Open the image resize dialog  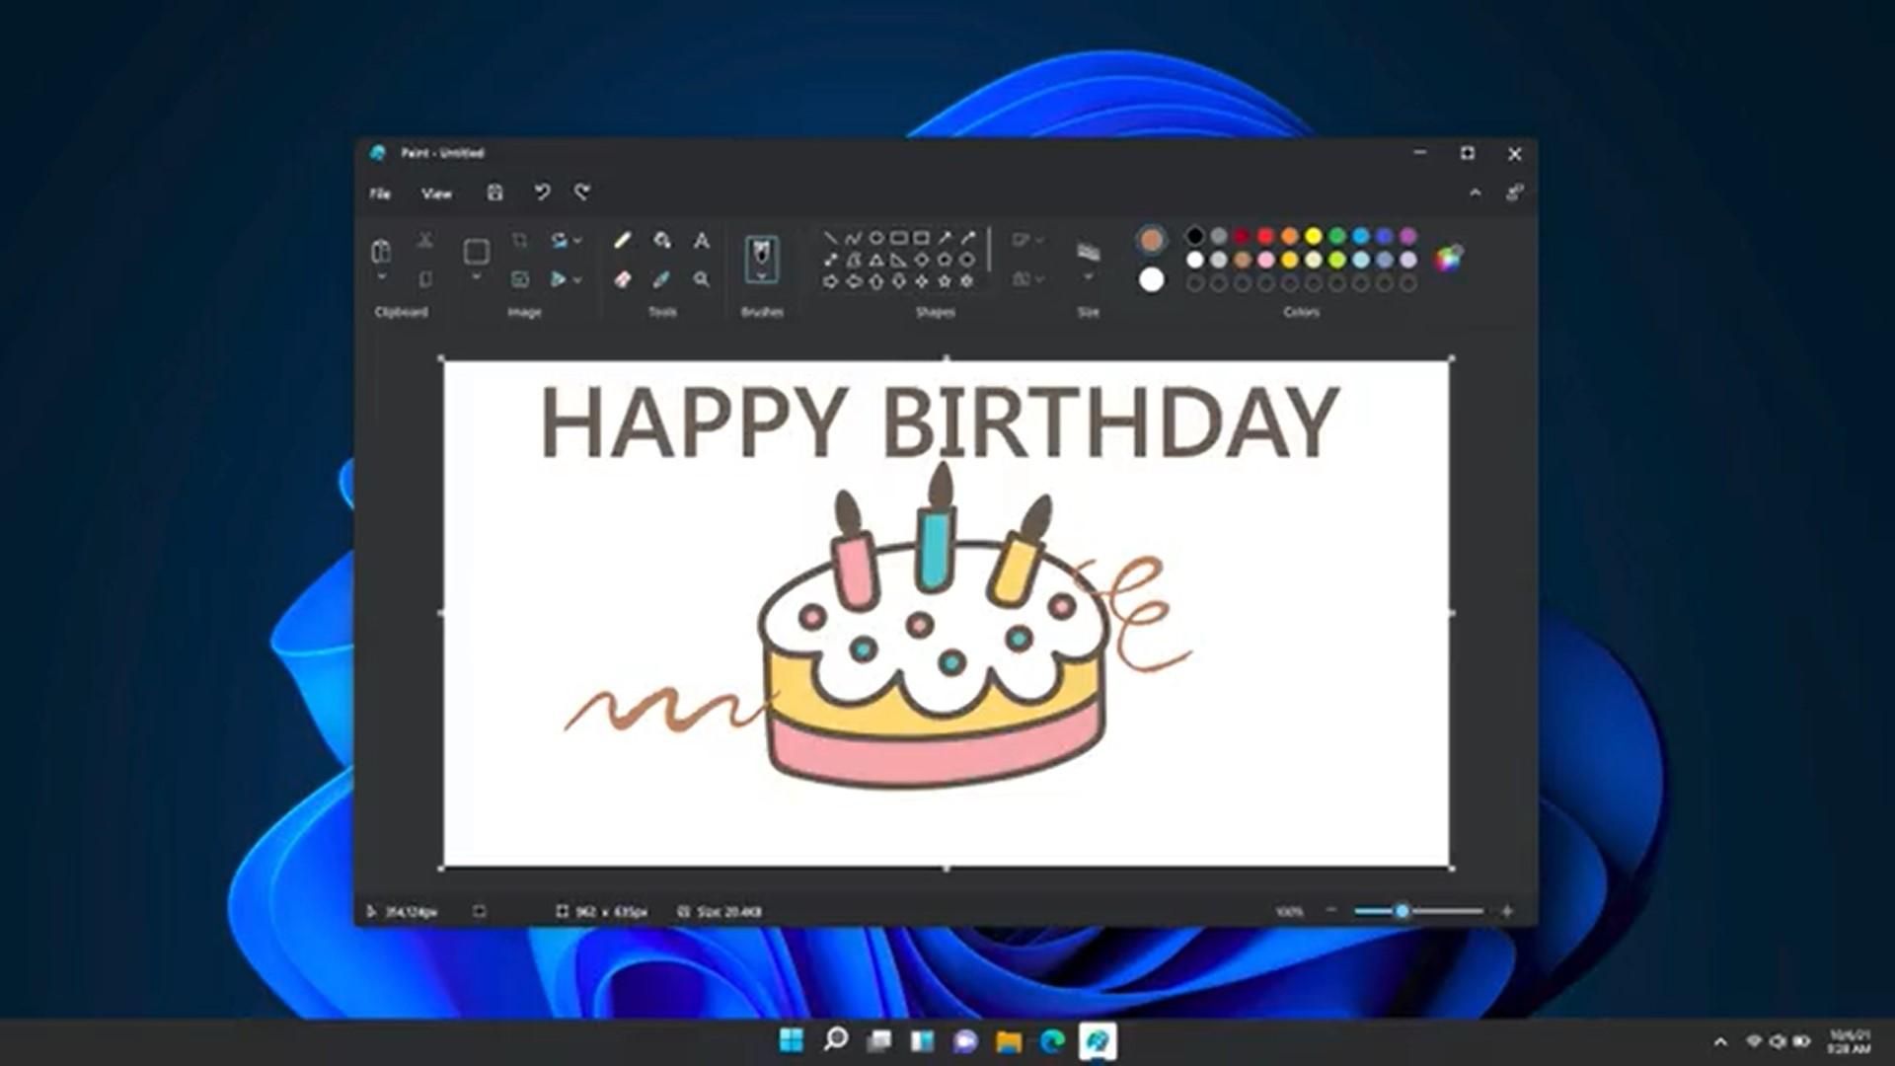520,279
